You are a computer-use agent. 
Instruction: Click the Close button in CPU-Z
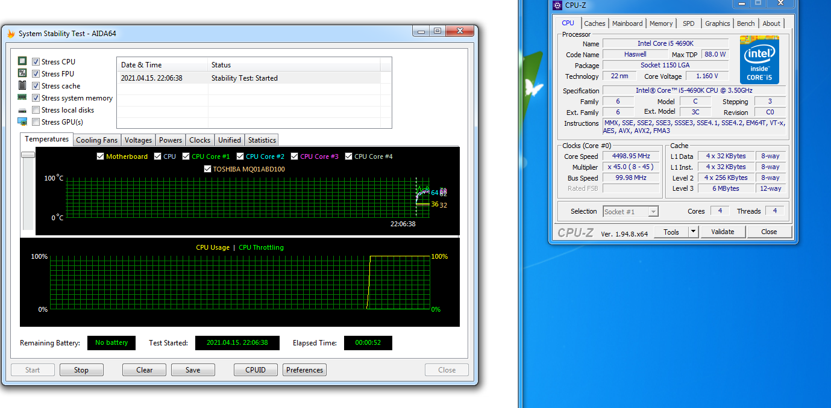coord(769,232)
